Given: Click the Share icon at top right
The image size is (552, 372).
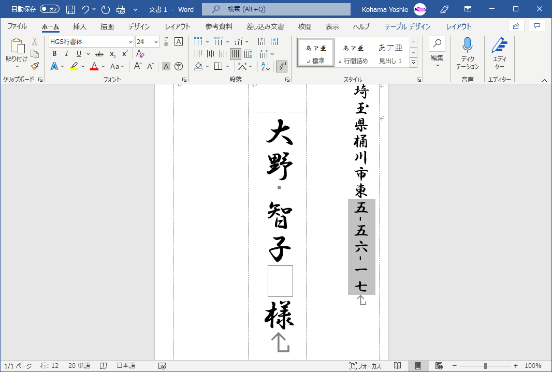Looking at the screenshot, I should (x=516, y=26).
